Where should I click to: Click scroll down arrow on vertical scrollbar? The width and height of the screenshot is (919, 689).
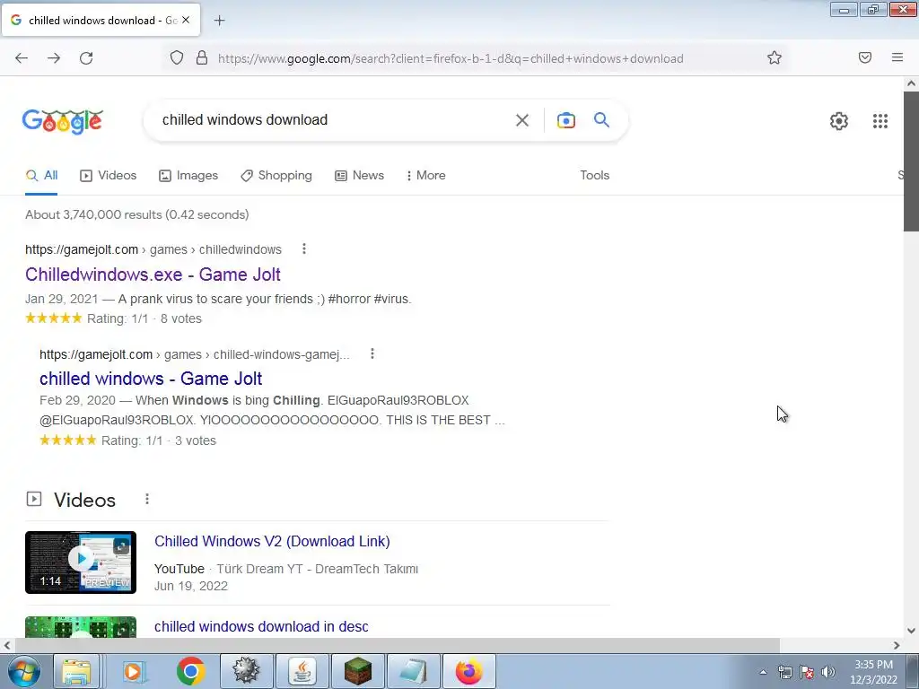tap(911, 631)
